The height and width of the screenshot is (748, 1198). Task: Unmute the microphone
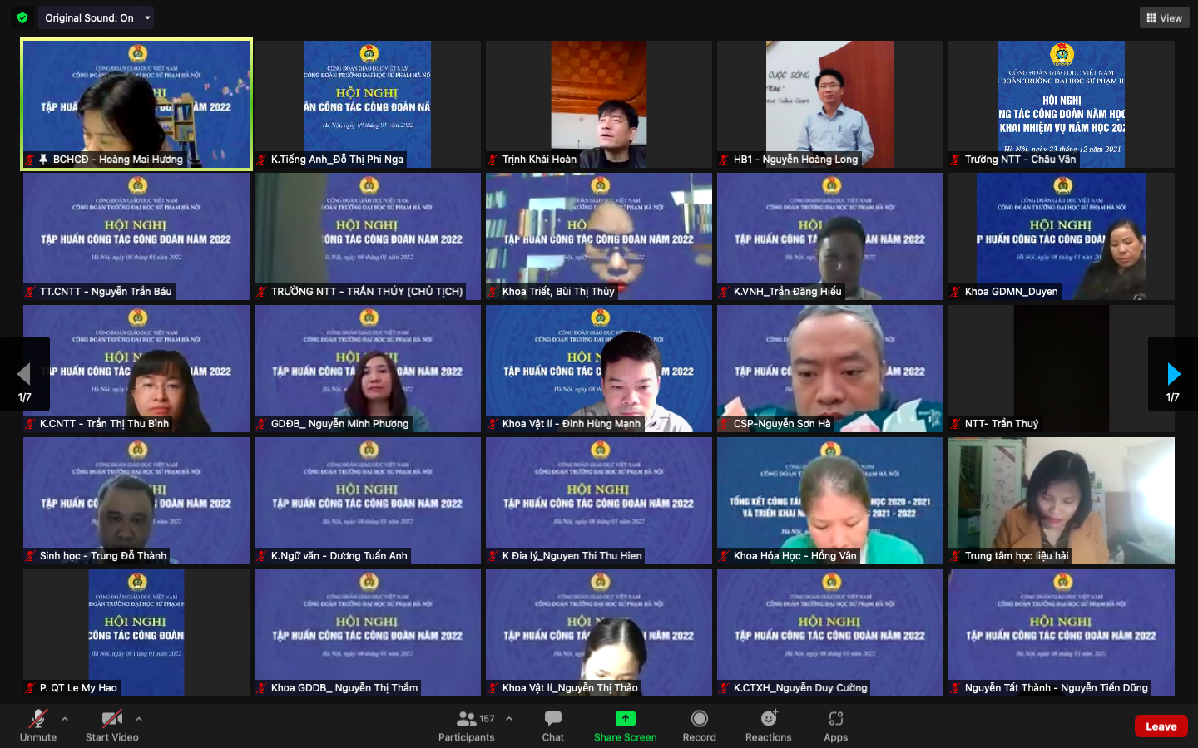pos(38,726)
